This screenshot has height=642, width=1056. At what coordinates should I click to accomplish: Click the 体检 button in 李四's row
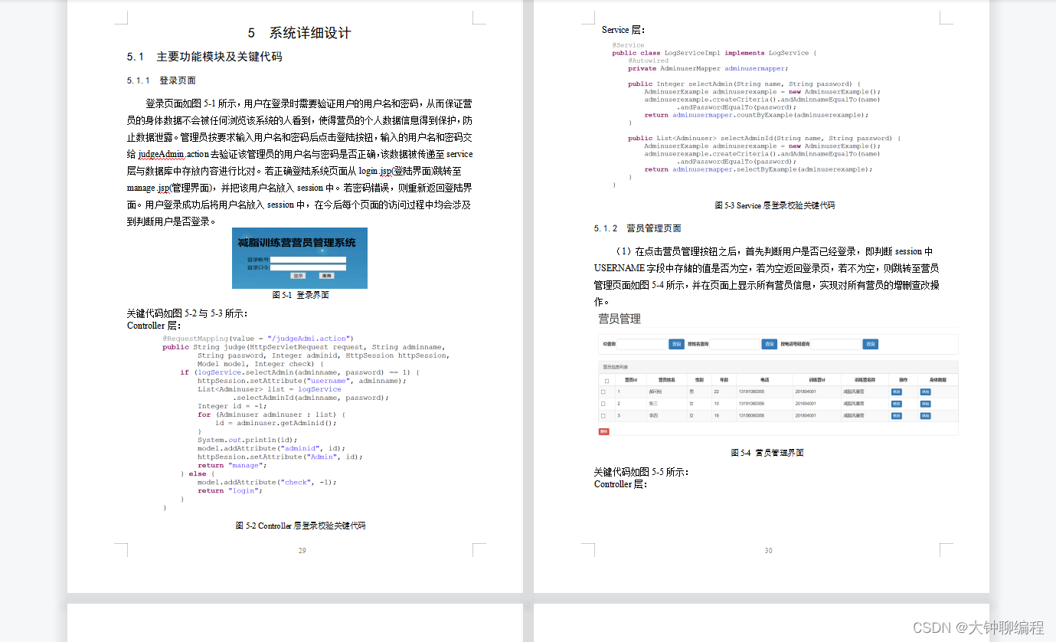pyautogui.click(x=925, y=416)
